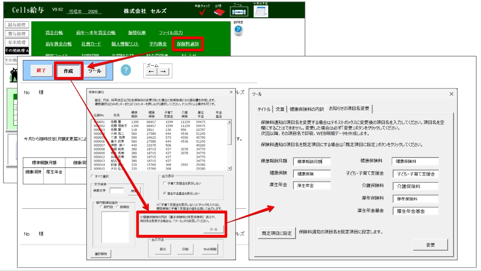Select the 部課別 radio button
The image size is (481, 271).
(x=117, y=207)
